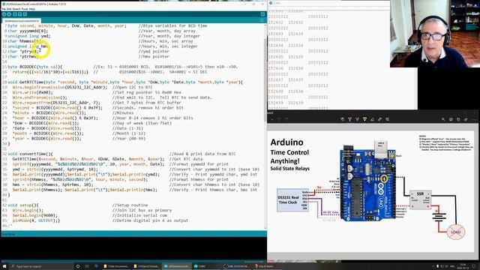Image resolution: width=480 pixels, height=270 pixels.
Task: Select Image Crop tool in Snip & Sketch
Action: (x=387, y=119)
